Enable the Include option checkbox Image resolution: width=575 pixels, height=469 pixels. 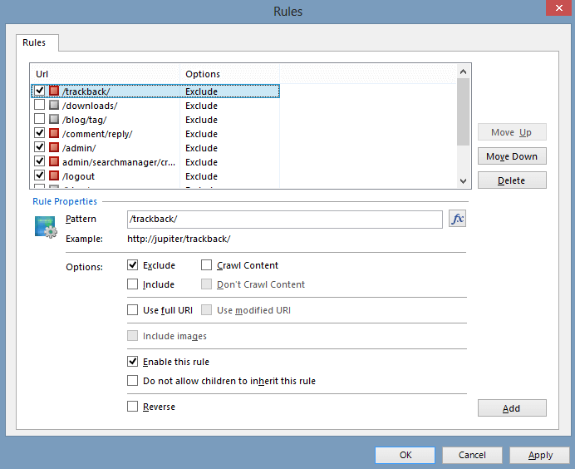click(132, 284)
